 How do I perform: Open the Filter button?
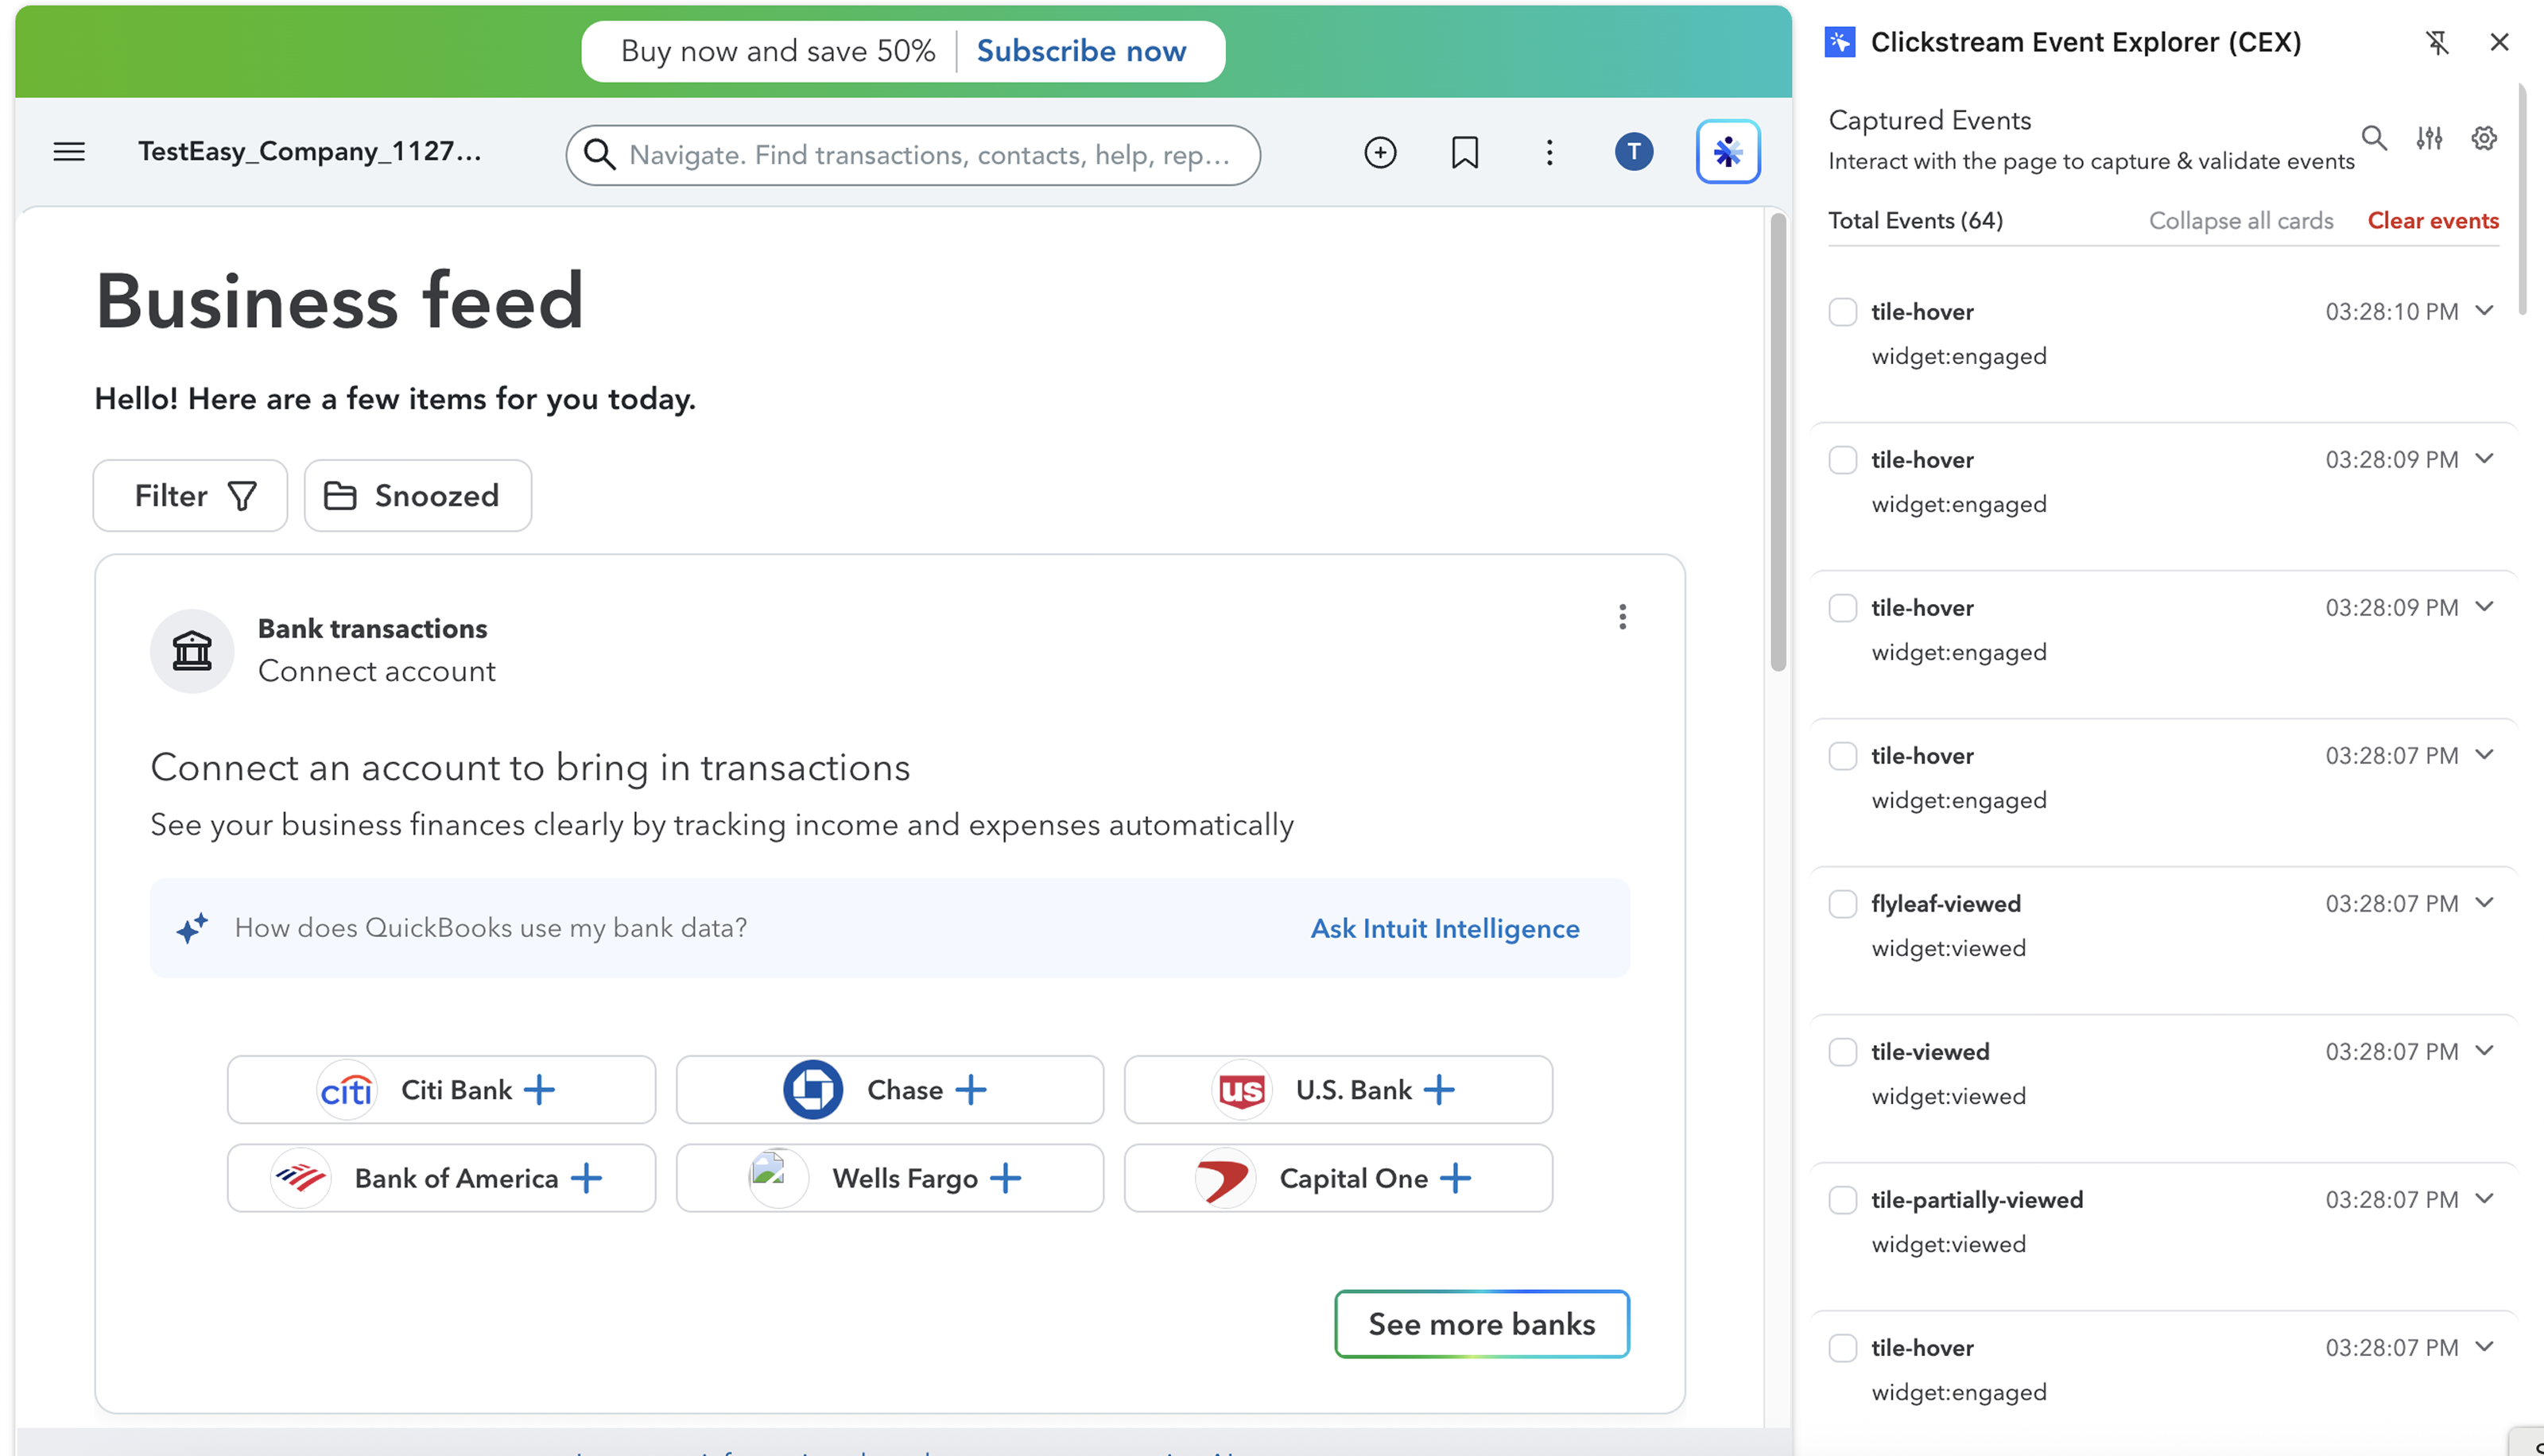(x=190, y=496)
